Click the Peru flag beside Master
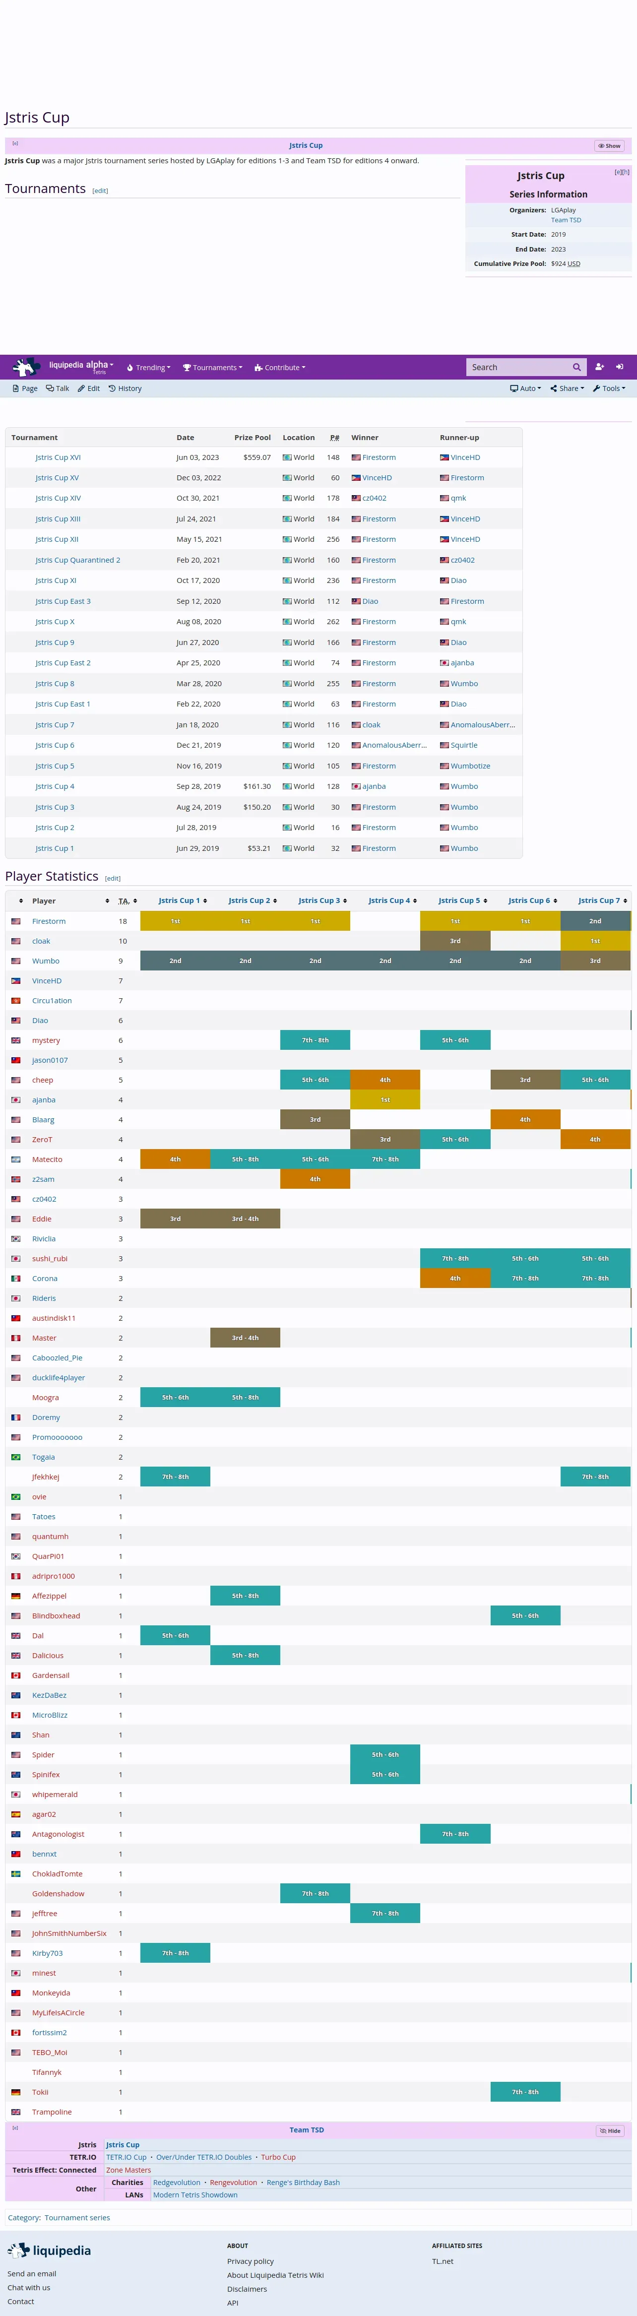637x2316 pixels. point(15,1338)
